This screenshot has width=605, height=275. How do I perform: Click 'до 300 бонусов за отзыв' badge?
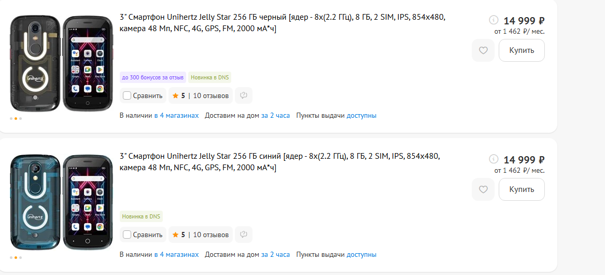tap(153, 77)
